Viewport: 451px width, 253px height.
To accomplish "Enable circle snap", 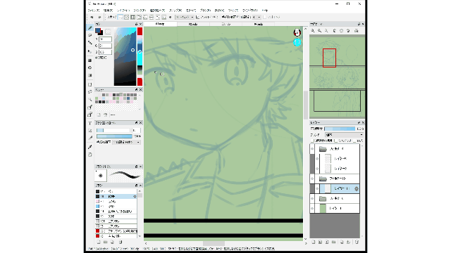I will click(152, 17).
